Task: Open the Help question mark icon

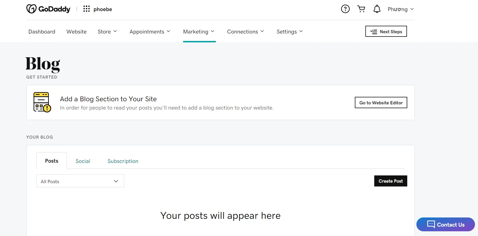Action: pos(345,9)
